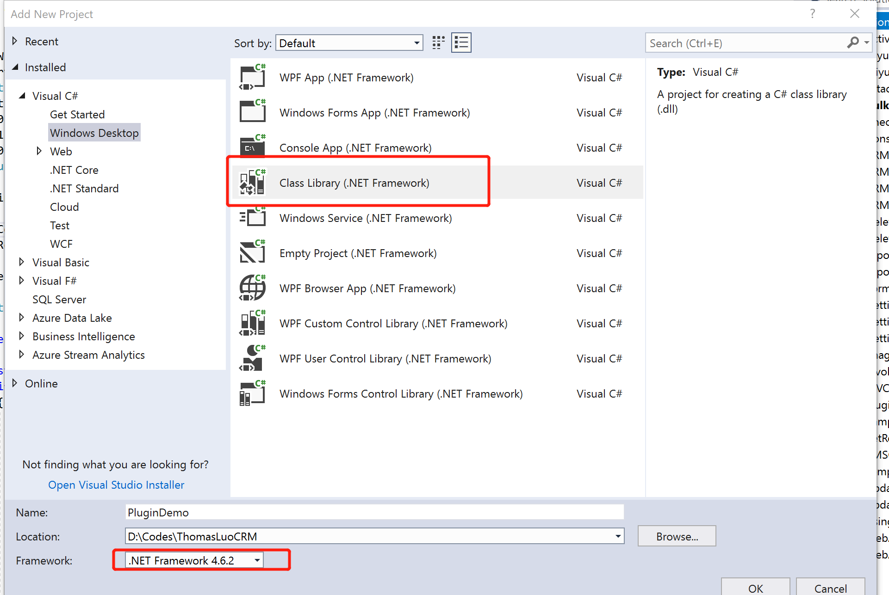Select the WPF Browser App template icon

252,288
